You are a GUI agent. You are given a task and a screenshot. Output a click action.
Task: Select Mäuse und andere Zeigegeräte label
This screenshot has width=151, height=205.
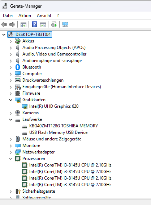tap(52, 139)
